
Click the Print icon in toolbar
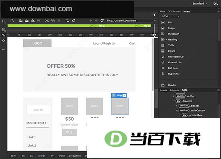(x=39, y=21)
